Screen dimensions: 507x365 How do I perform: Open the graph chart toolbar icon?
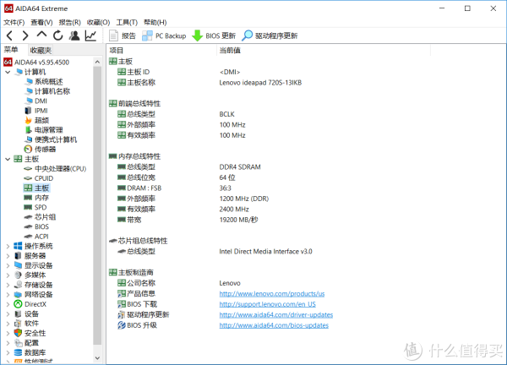coord(91,35)
